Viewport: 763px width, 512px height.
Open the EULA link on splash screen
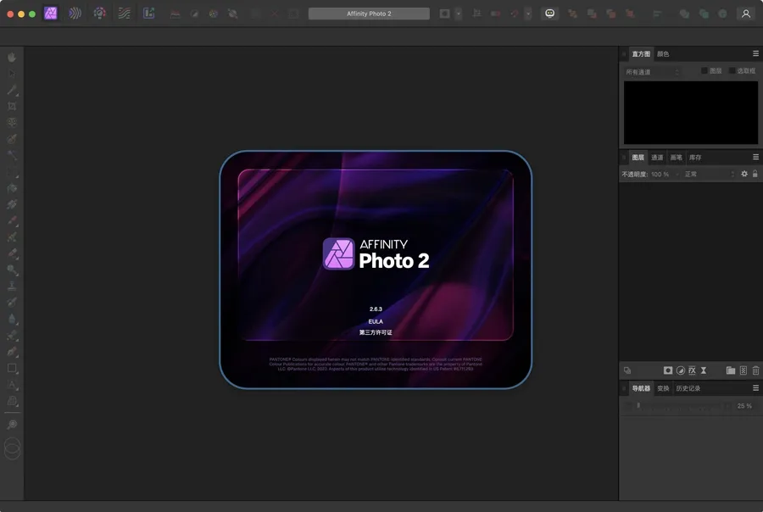[x=376, y=321]
